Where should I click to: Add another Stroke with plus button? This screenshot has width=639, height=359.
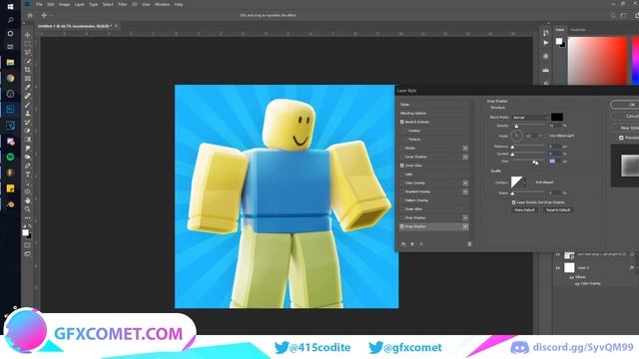[x=465, y=149]
